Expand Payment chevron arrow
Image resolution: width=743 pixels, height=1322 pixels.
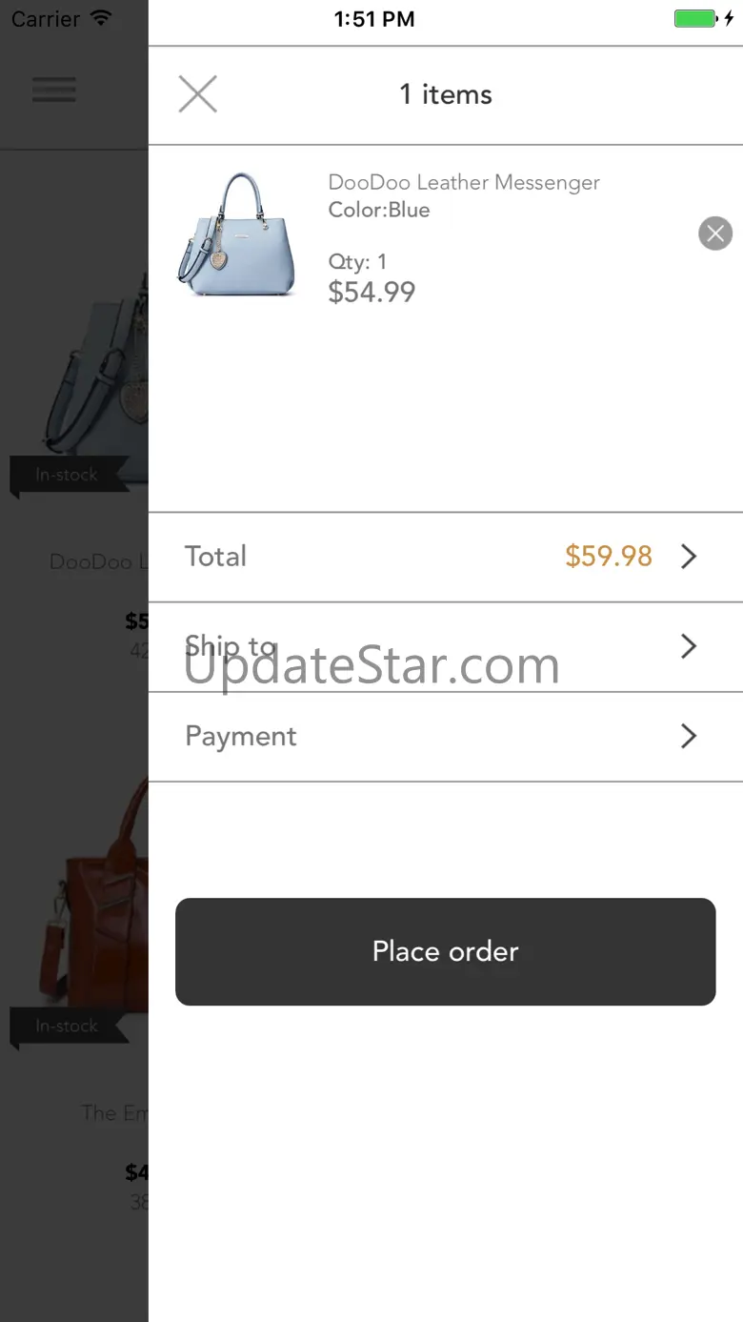pyautogui.click(x=689, y=736)
